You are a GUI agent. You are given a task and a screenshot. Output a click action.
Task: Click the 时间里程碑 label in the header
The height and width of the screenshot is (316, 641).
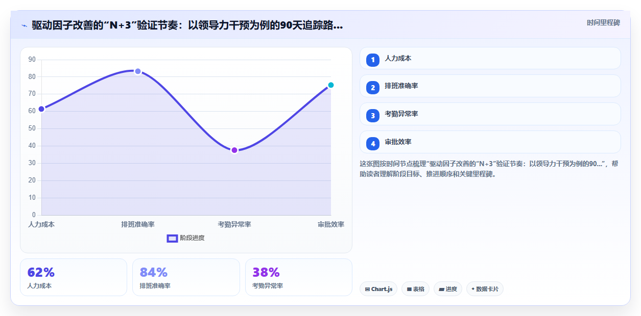tap(603, 23)
